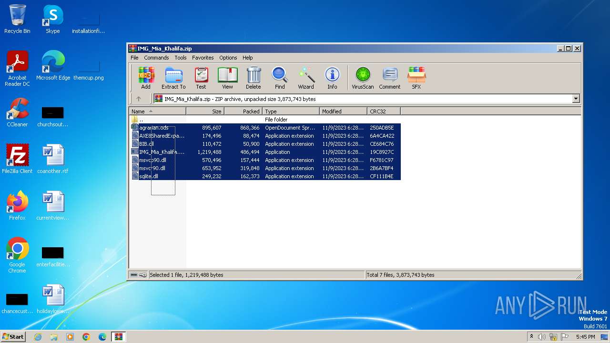Viewport: 610px width, 343px height.
Task: Click the CRC32 value 250ADB5E
Action: point(382,128)
